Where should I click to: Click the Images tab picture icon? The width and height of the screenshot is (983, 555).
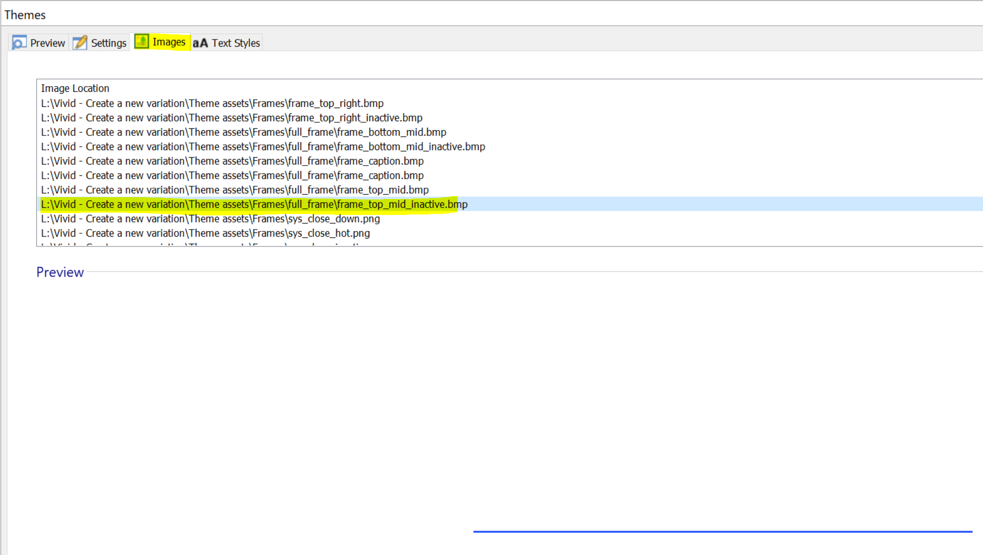(142, 41)
